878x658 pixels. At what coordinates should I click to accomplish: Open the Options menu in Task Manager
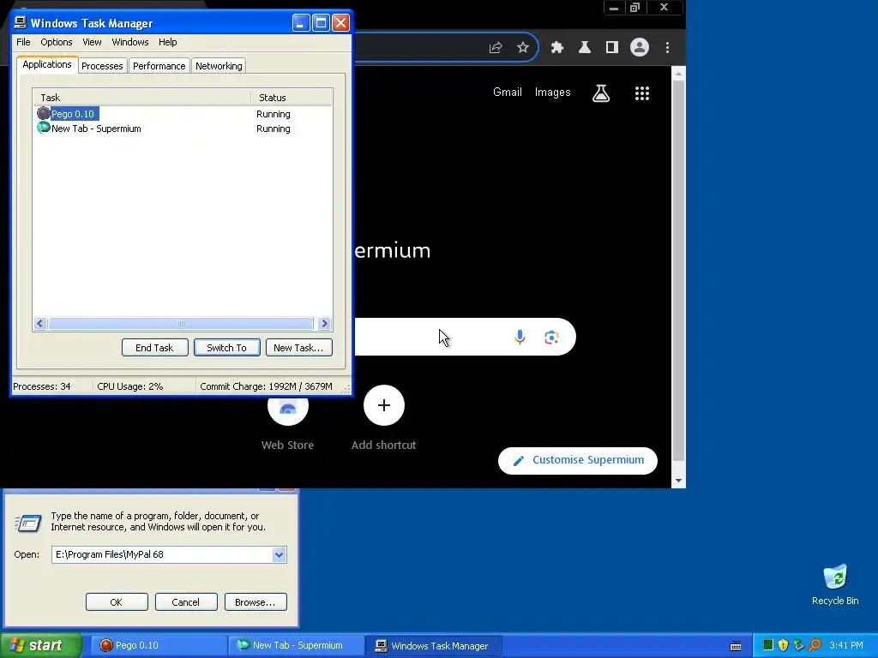(56, 42)
